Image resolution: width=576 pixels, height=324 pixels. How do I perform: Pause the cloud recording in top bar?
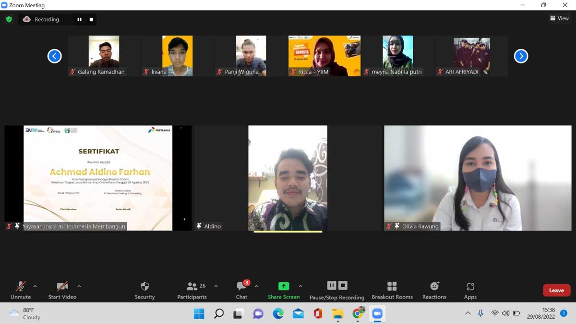[79, 20]
